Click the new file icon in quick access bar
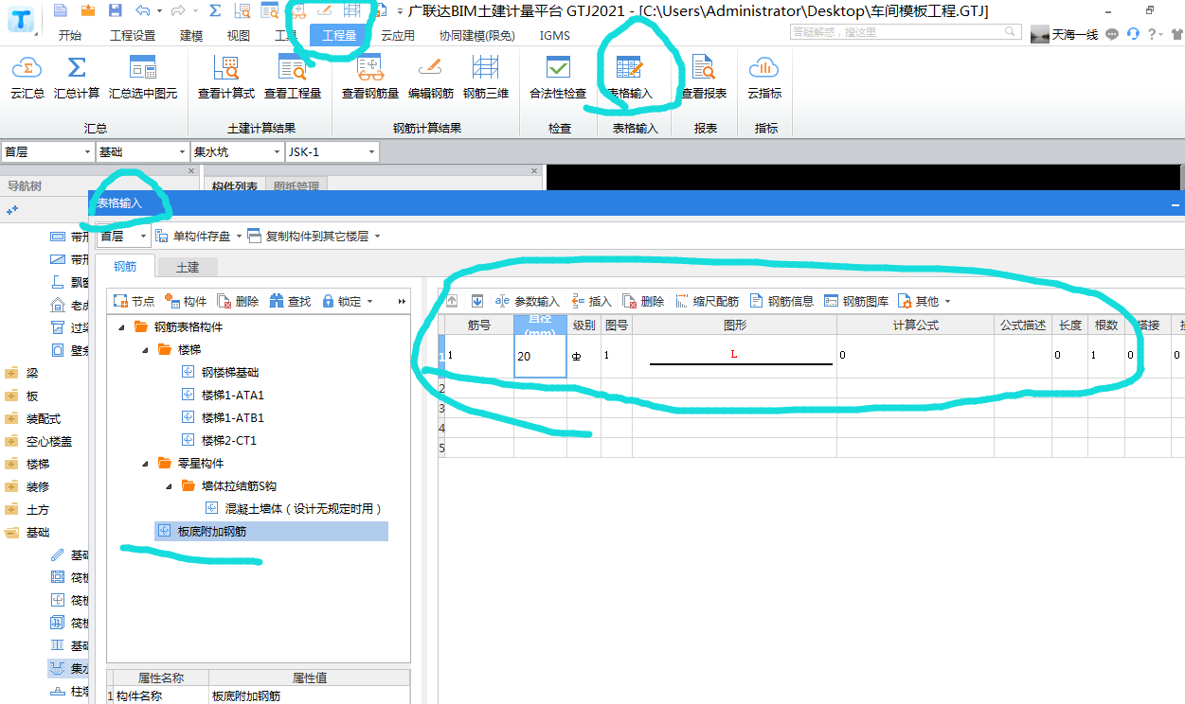Viewport: 1185px width, 704px height. tap(61, 10)
